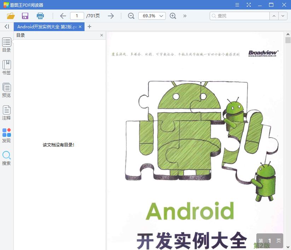Find previous match with up arrow
This screenshot has height=250, width=291.
tap(274, 16)
